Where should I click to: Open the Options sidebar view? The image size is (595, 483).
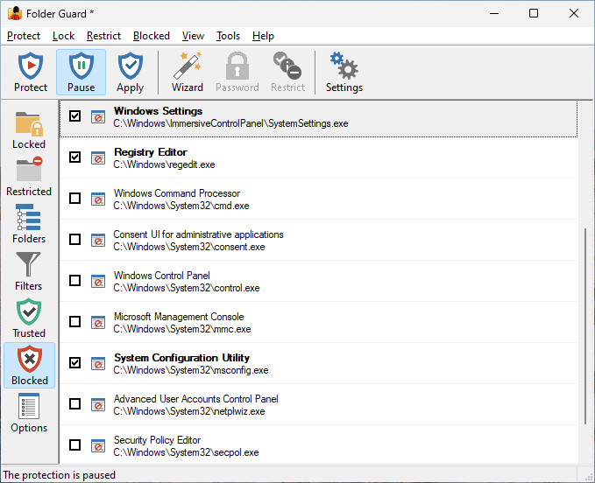coord(29,413)
